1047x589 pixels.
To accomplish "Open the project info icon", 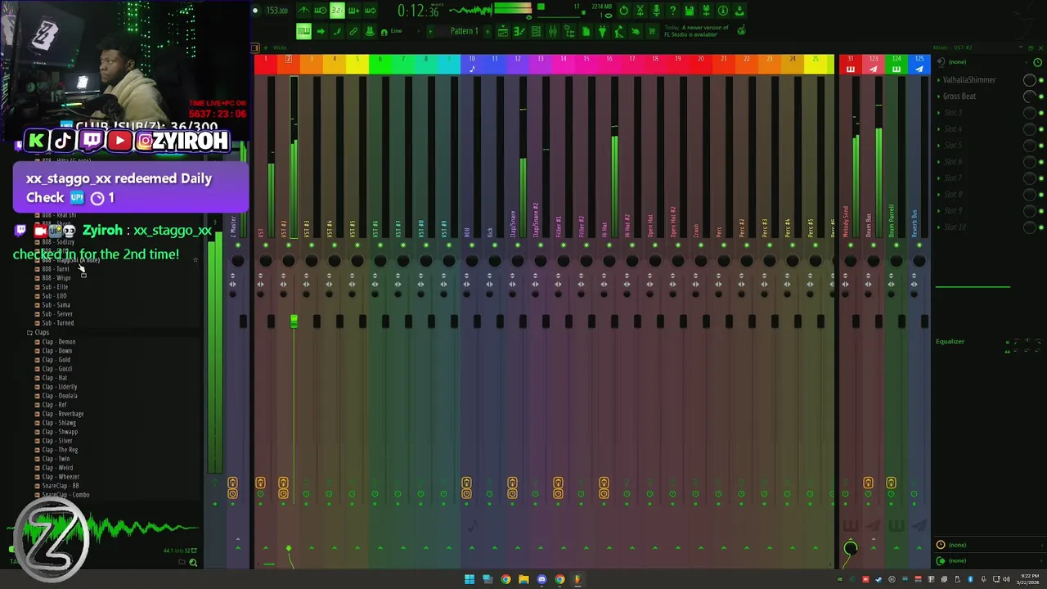I will pyautogui.click(x=722, y=11).
